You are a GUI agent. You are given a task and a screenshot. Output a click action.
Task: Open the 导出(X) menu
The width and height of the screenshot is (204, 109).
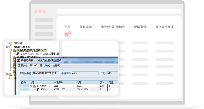(33, 65)
